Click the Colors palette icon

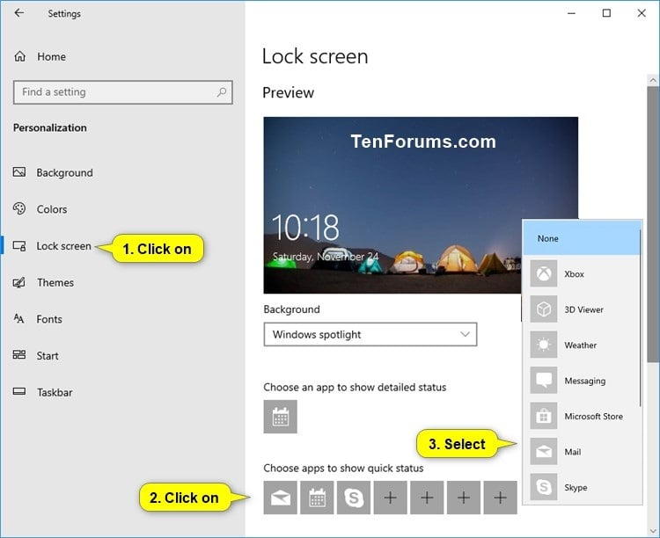[x=19, y=208]
